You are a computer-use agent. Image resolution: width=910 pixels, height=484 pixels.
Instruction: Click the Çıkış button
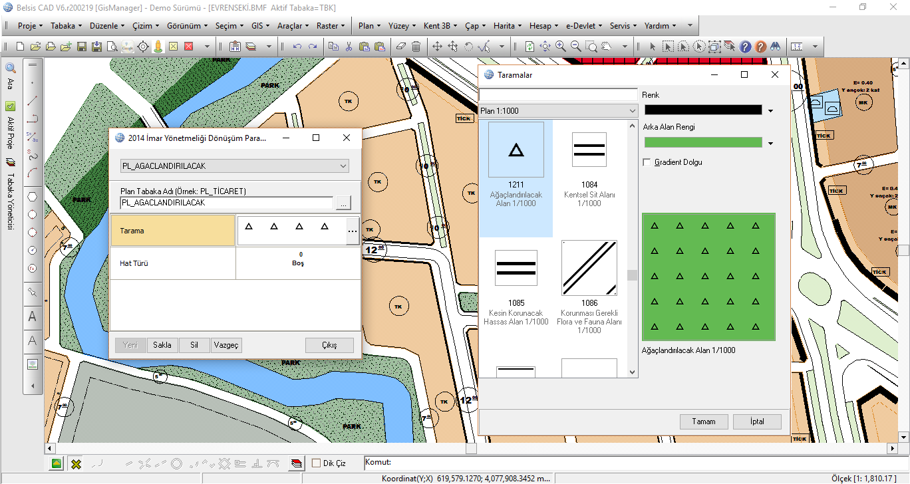click(330, 345)
